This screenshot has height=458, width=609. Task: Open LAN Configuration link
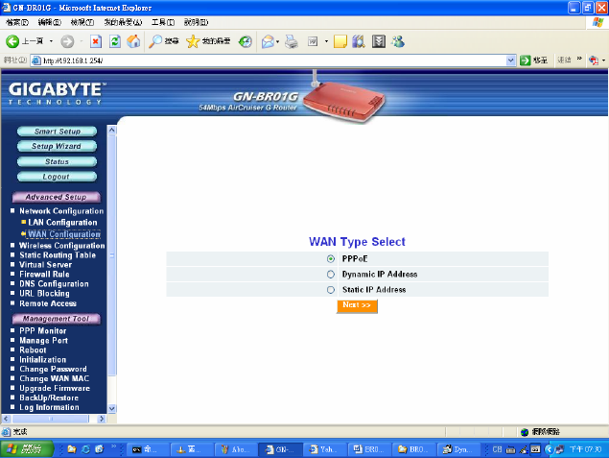[62, 223]
